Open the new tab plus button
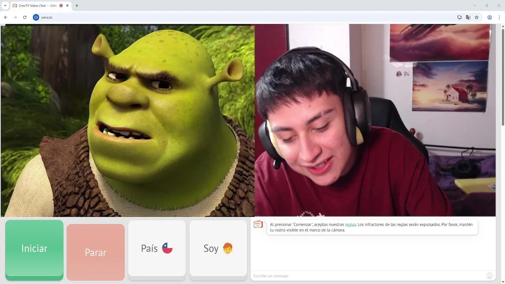This screenshot has width=505, height=284. 77,6
